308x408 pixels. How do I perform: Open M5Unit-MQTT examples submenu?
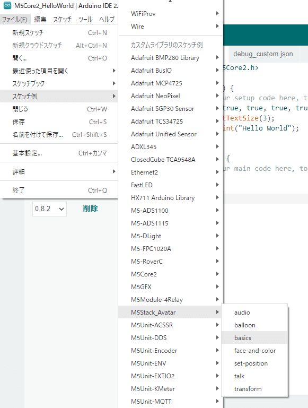pos(171,402)
